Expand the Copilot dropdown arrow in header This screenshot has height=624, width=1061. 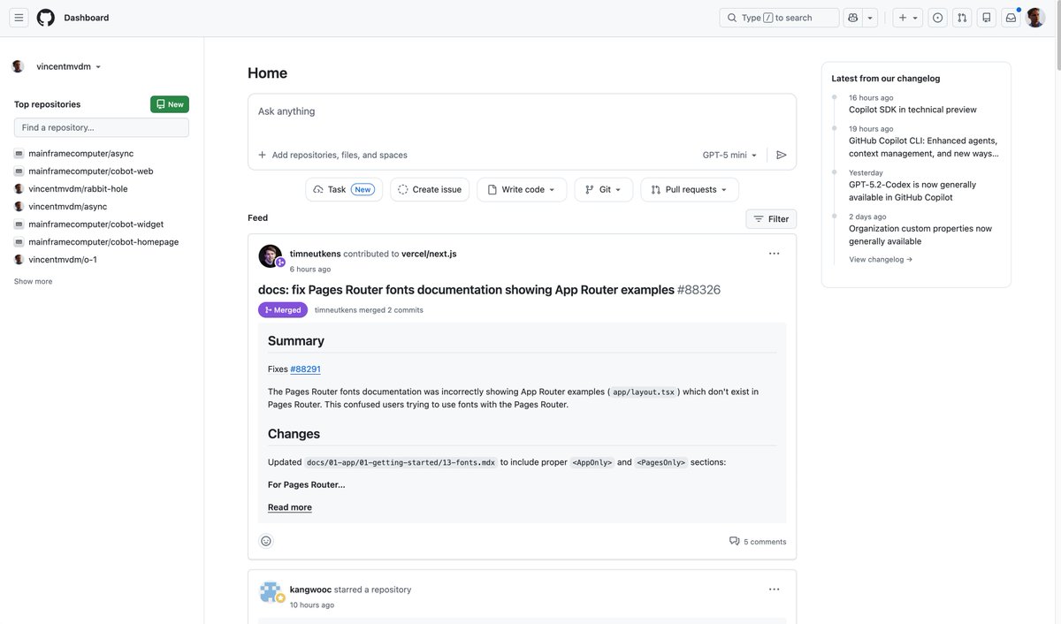coord(870,18)
